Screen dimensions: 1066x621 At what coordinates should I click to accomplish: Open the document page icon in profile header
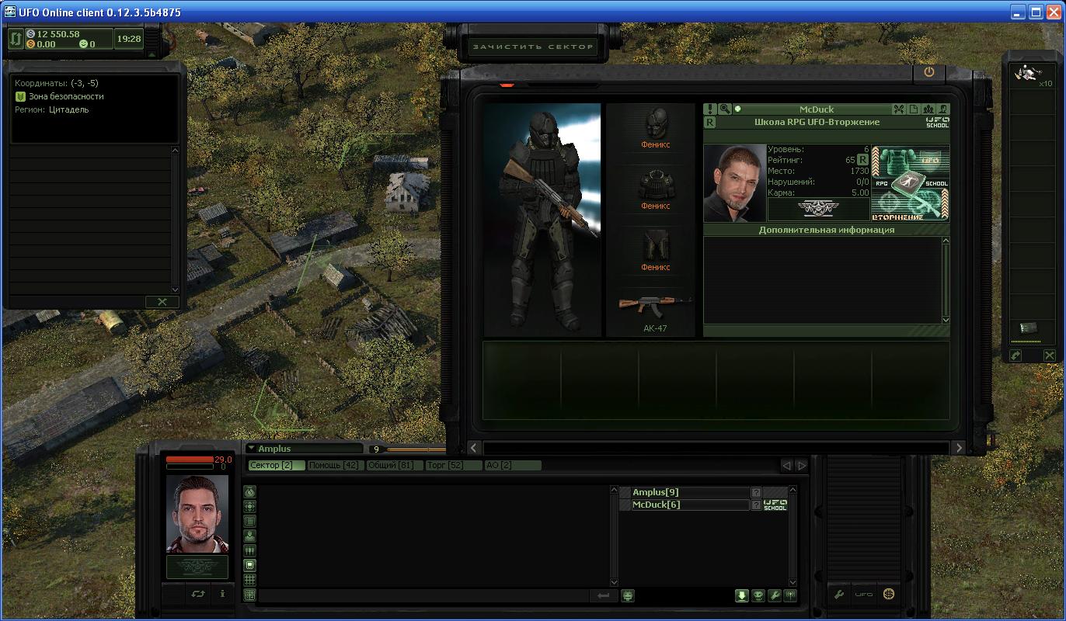tap(914, 109)
